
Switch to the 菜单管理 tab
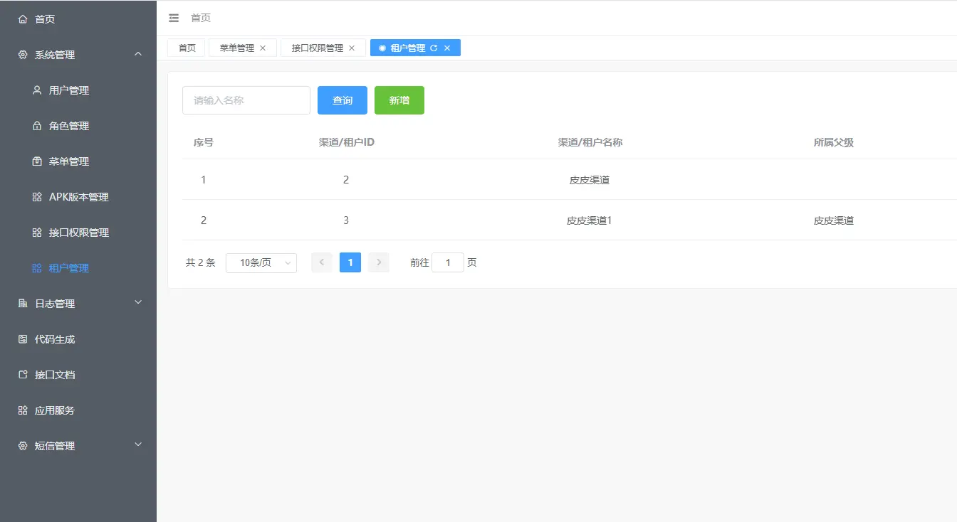[x=237, y=47]
